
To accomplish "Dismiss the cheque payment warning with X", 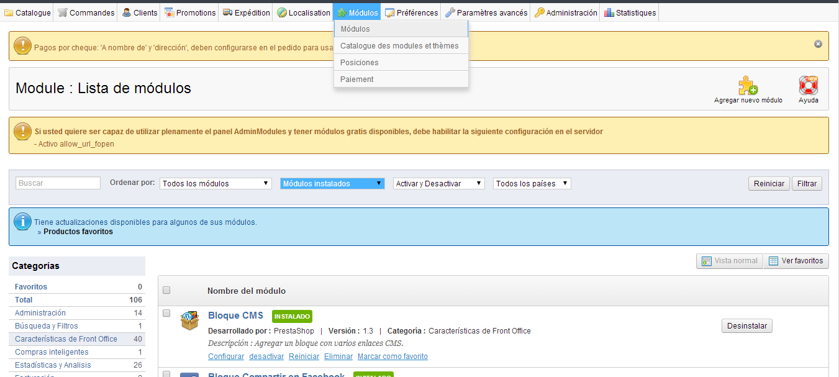I will pyautogui.click(x=818, y=43).
